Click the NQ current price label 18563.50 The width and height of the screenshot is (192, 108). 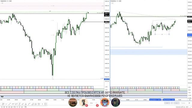(x=107, y=13)
